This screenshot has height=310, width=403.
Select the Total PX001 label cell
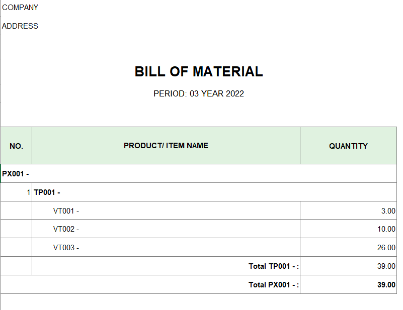[150, 284]
